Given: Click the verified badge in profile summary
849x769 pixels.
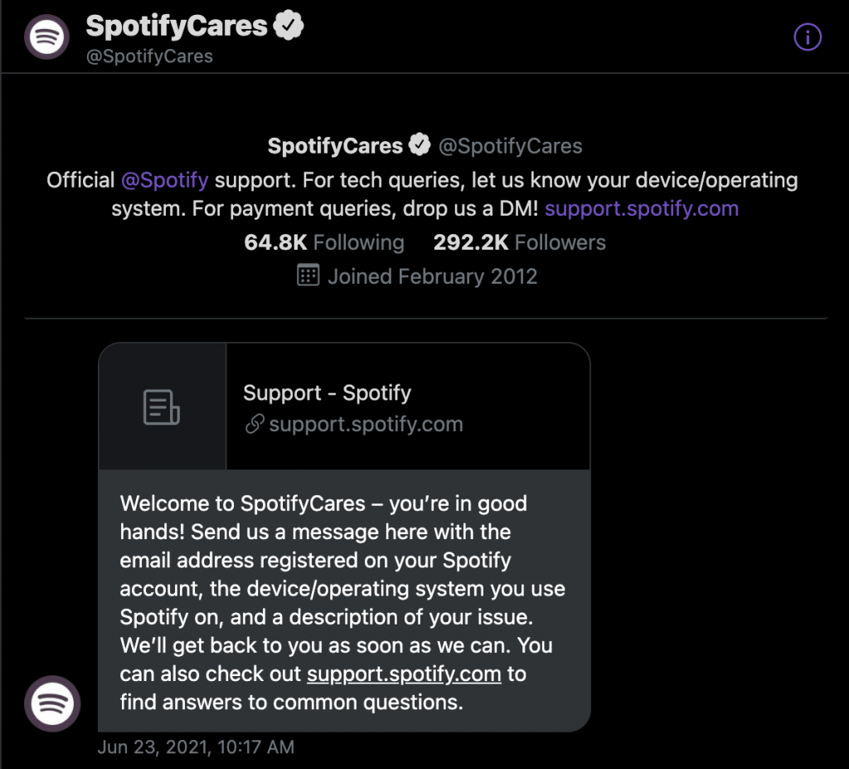Looking at the screenshot, I should (x=420, y=146).
